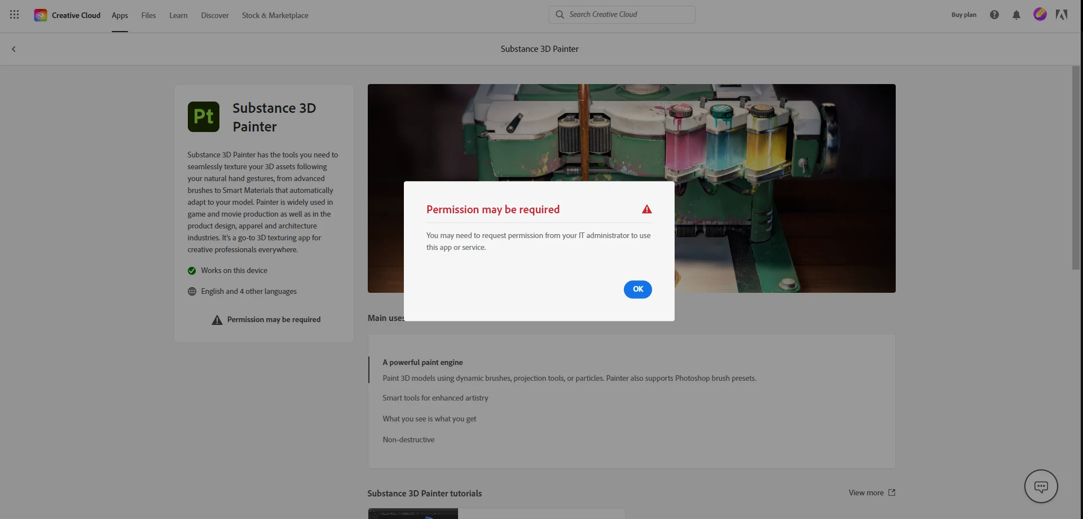Viewport: 1083px width, 519px height.
Task: Open the notifications bell icon
Action: pyautogui.click(x=1016, y=15)
